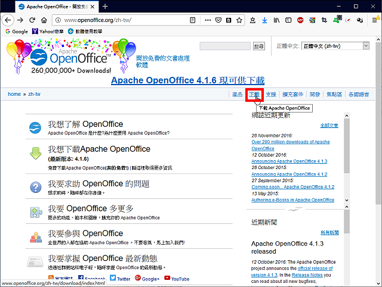Bookmark this page with the star icon
The width and height of the screenshot is (382, 287).
(239, 20)
